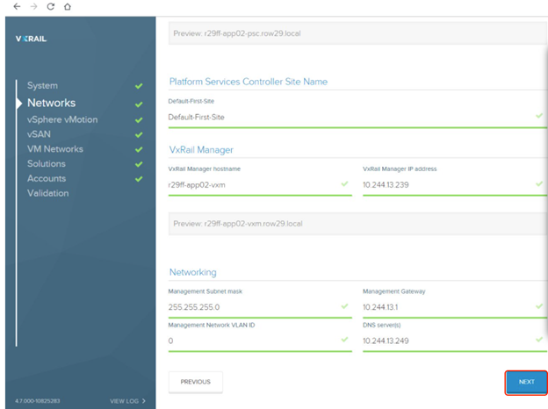Go back with the browser back arrow
The width and height of the screenshot is (548, 409).
coord(17,6)
